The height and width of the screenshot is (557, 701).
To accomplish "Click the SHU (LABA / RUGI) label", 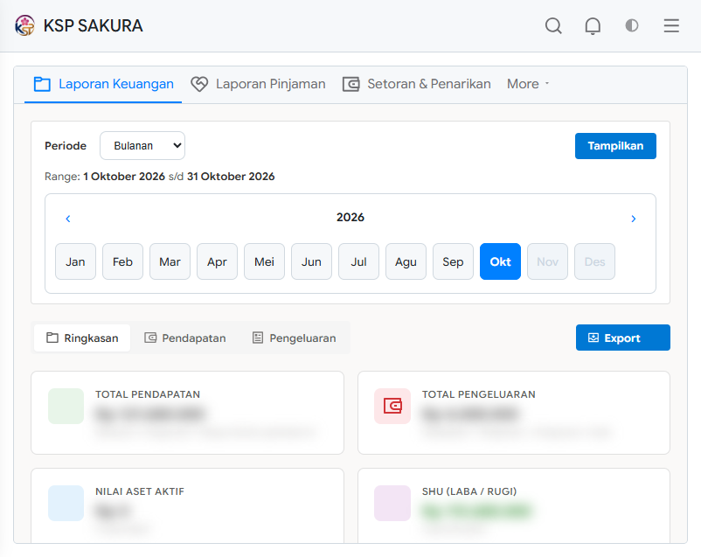I will pos(469,491).
